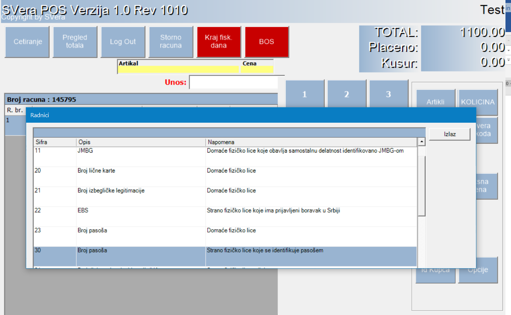Click scrollbar up arrow in Radnici list

[421, 142]
